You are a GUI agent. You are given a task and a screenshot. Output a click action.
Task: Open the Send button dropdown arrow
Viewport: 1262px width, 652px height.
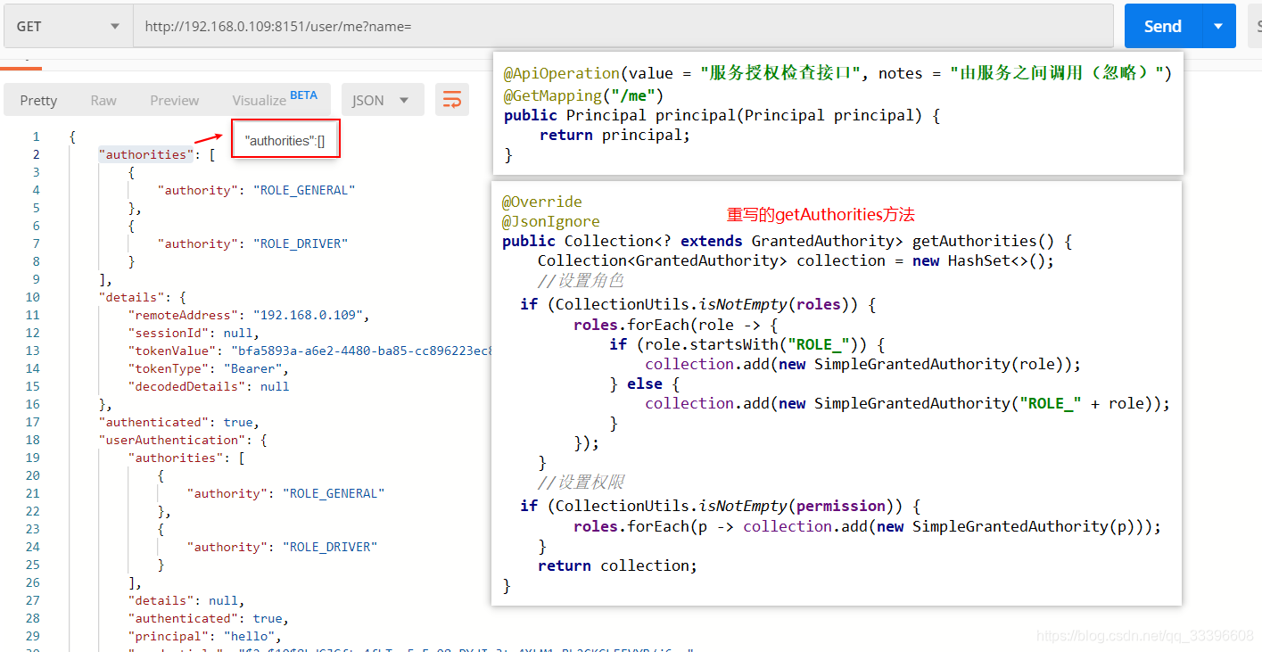tap(1218, 26)
